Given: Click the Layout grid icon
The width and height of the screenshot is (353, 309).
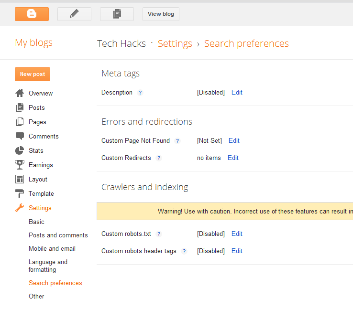Looking at the screenshot, I should pos(20,179).
